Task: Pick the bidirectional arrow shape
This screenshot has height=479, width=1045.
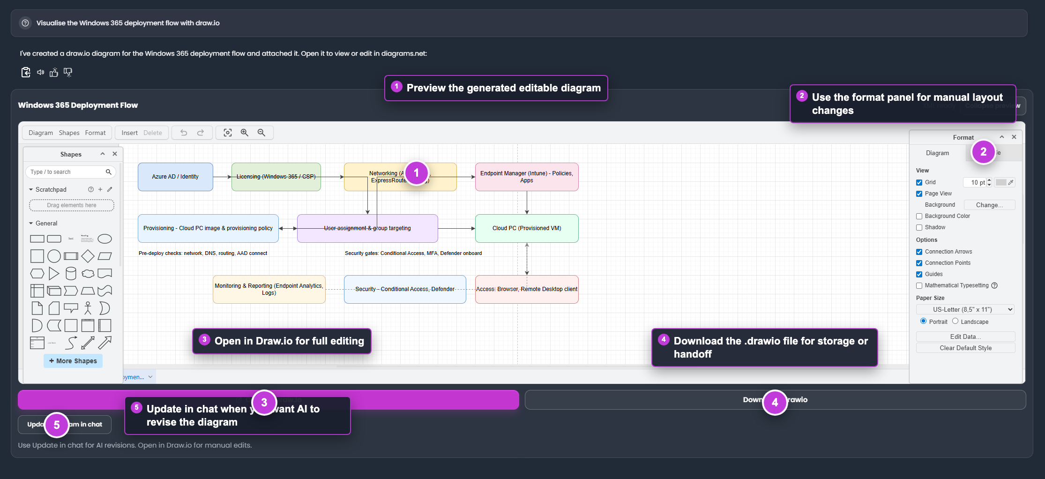Action: [x=88, y=343]
